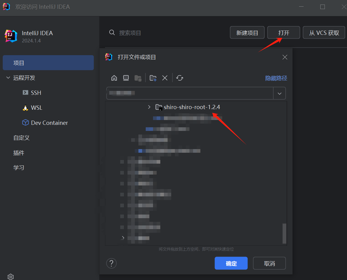347x280 pixels.
Task: Click the 确定 button
Action: point(231,263)
